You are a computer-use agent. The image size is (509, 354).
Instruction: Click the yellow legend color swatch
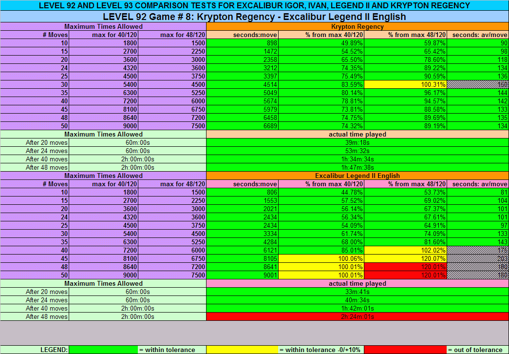tap(242, 350)
